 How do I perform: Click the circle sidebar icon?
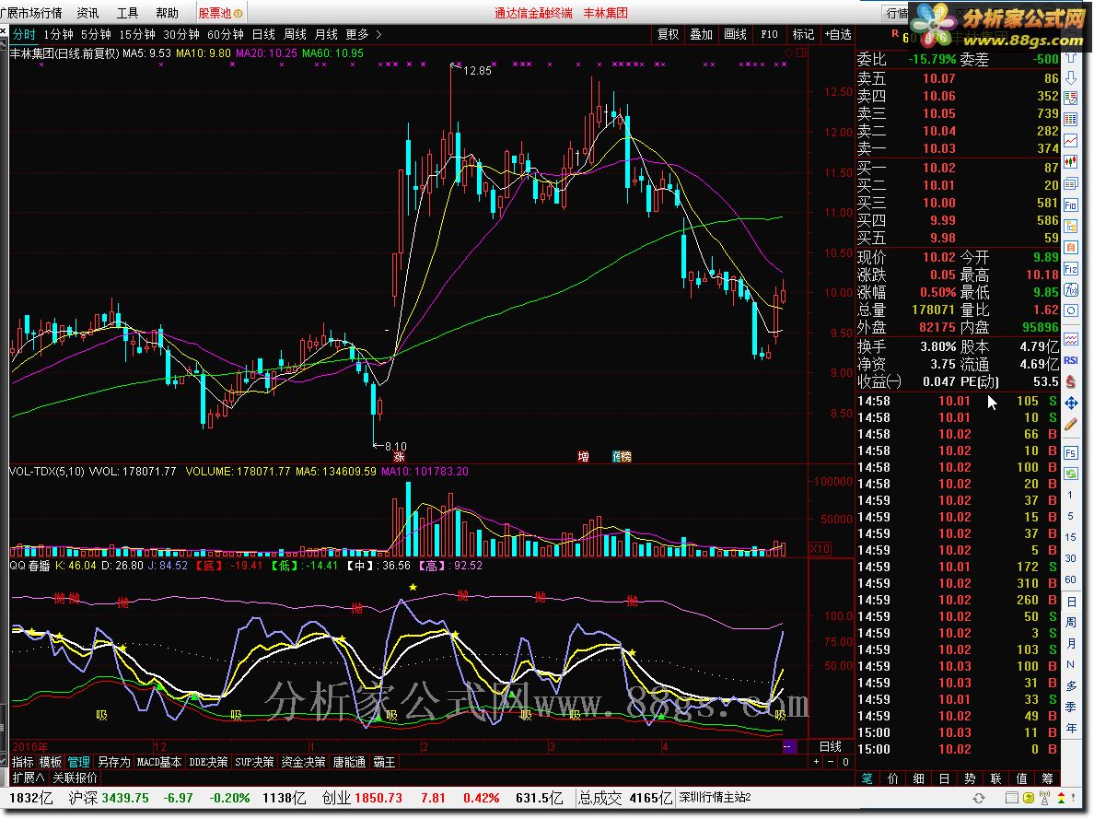point(1070,310)
